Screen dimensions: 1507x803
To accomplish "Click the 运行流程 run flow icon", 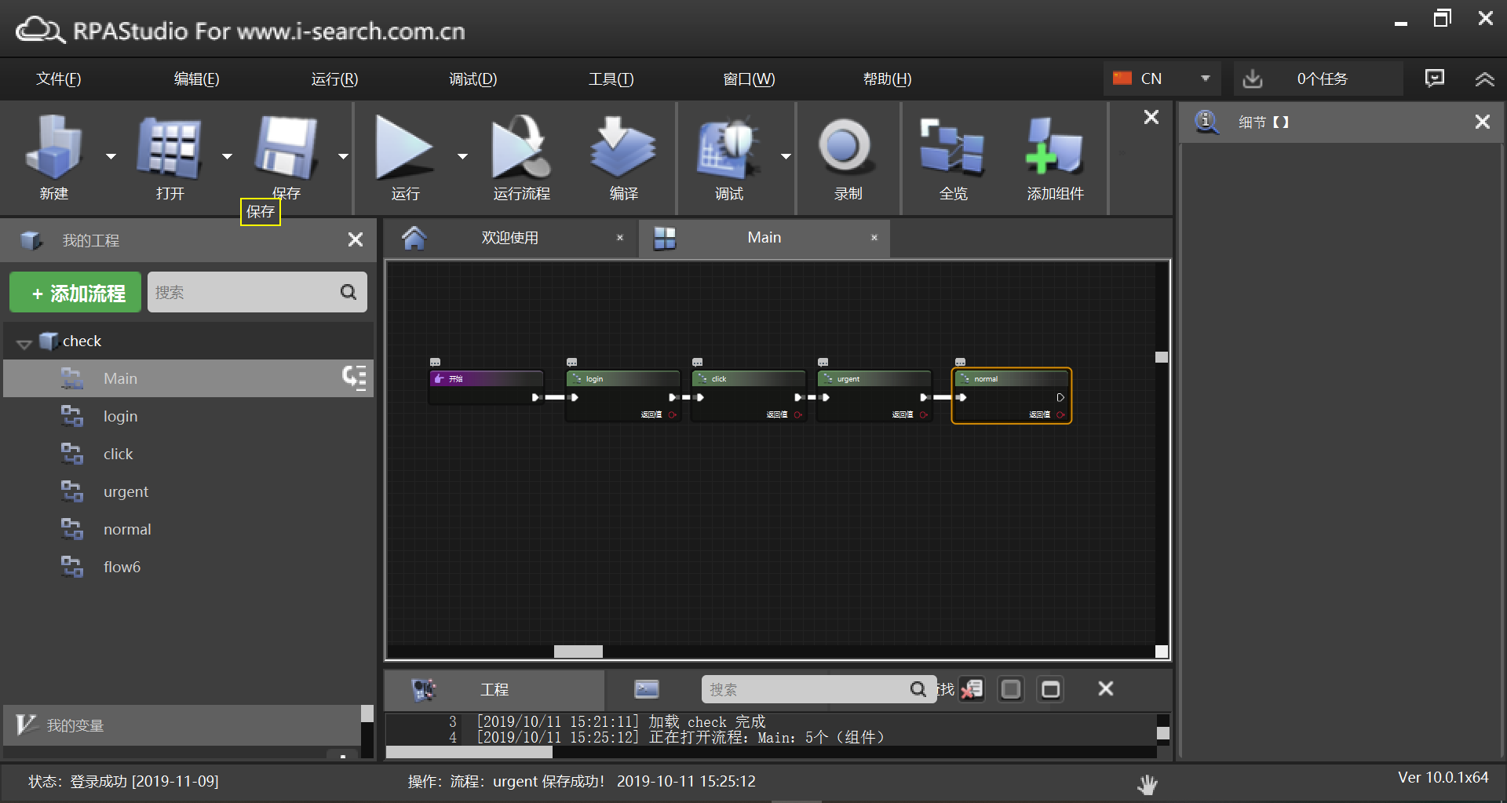I will coord(520,146).
